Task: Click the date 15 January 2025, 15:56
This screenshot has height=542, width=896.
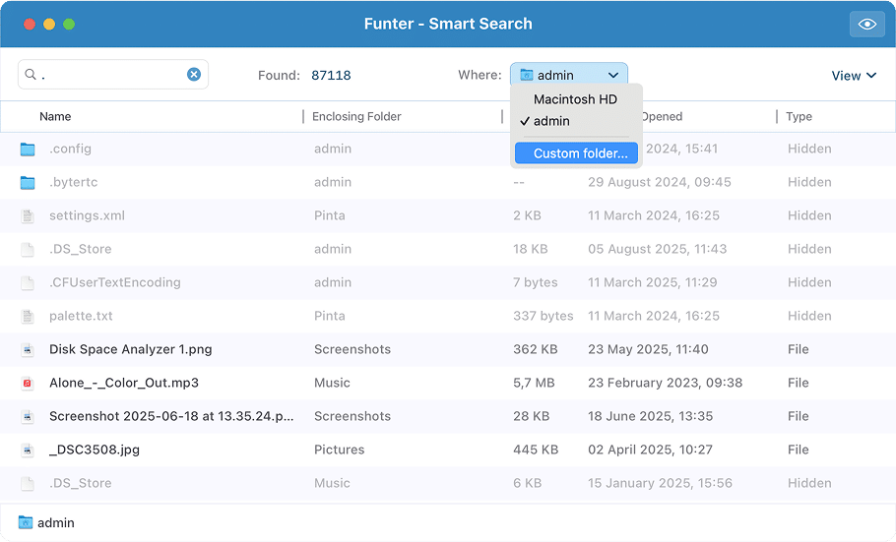Action: (660, 483)
